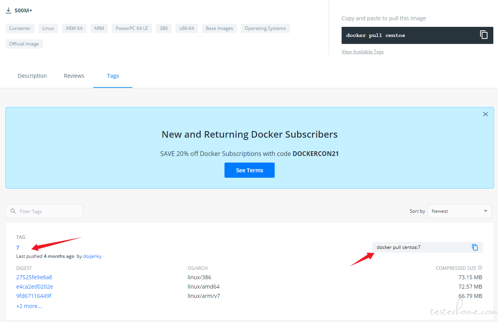Click the linux/arm/v7 OS/ARCH entry
Image resolution: width=498 pixels, height=322 pixels.
204,296
